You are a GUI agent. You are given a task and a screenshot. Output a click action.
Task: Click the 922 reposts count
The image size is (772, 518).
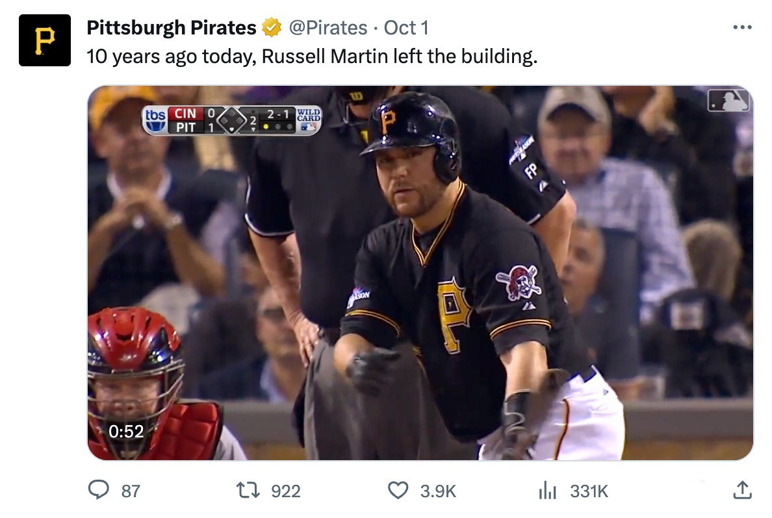coord(285,491)
